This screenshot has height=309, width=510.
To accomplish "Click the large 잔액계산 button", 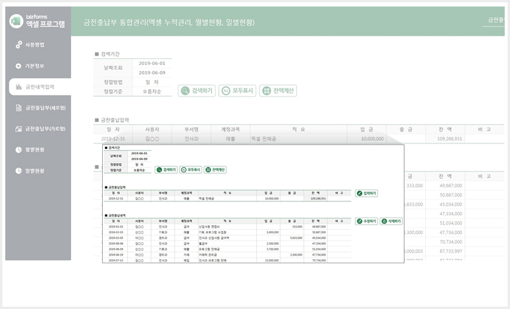I will coord(278,90).
